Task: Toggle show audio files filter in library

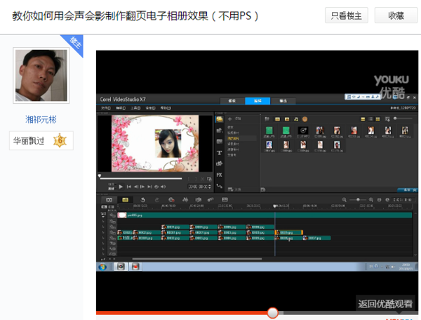Action: pyautogui.click(x=296, y=119)
